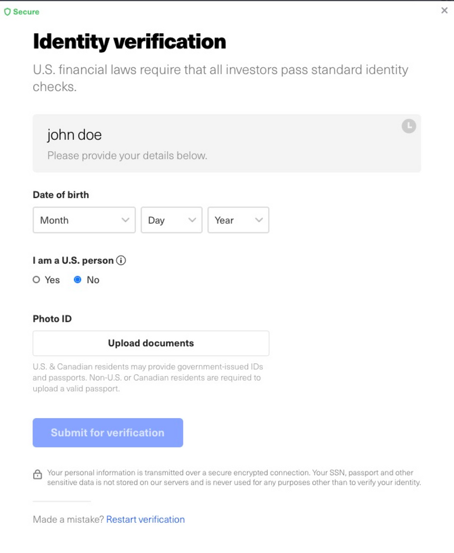Click the green Secure shield icon
The image size is (454, 553).
click(7, 12)
